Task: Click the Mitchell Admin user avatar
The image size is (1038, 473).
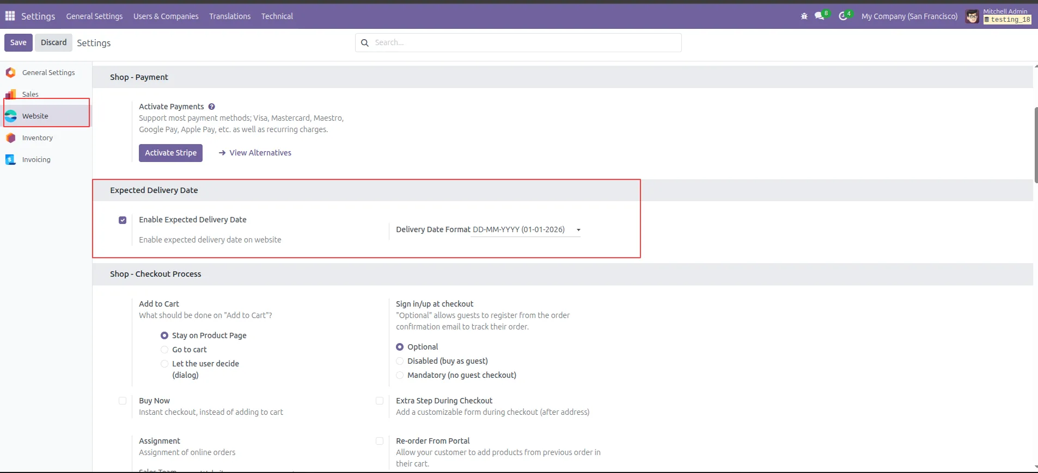Action: point(972,16)
